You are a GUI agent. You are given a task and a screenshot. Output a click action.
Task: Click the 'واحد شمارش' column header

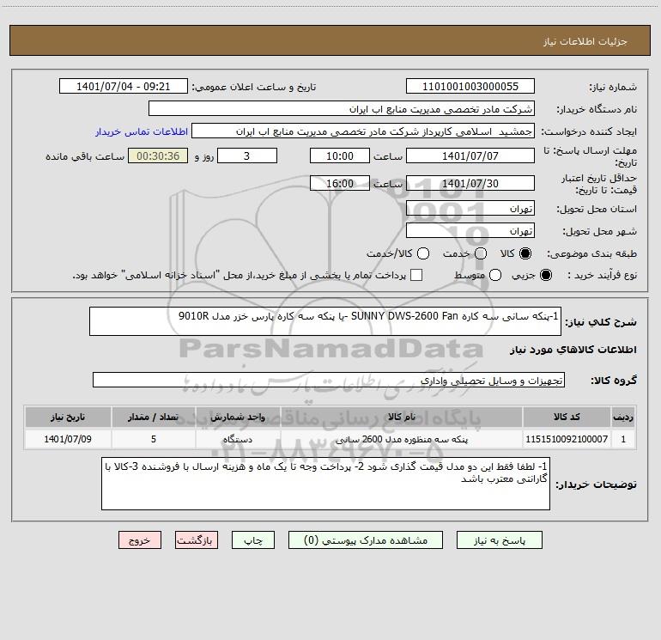click(238, 417)
